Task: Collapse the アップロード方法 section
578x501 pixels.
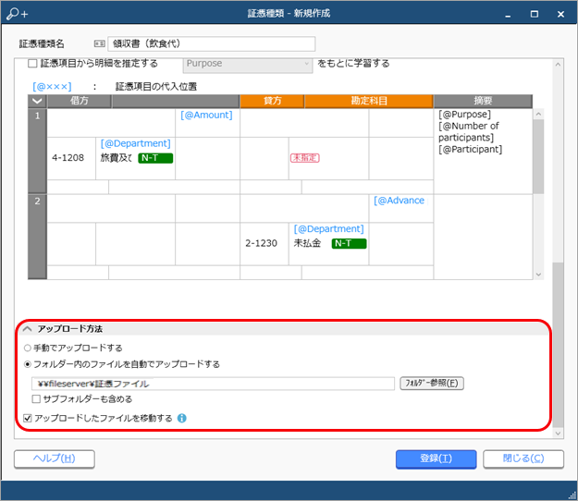Action: [27, 328]
